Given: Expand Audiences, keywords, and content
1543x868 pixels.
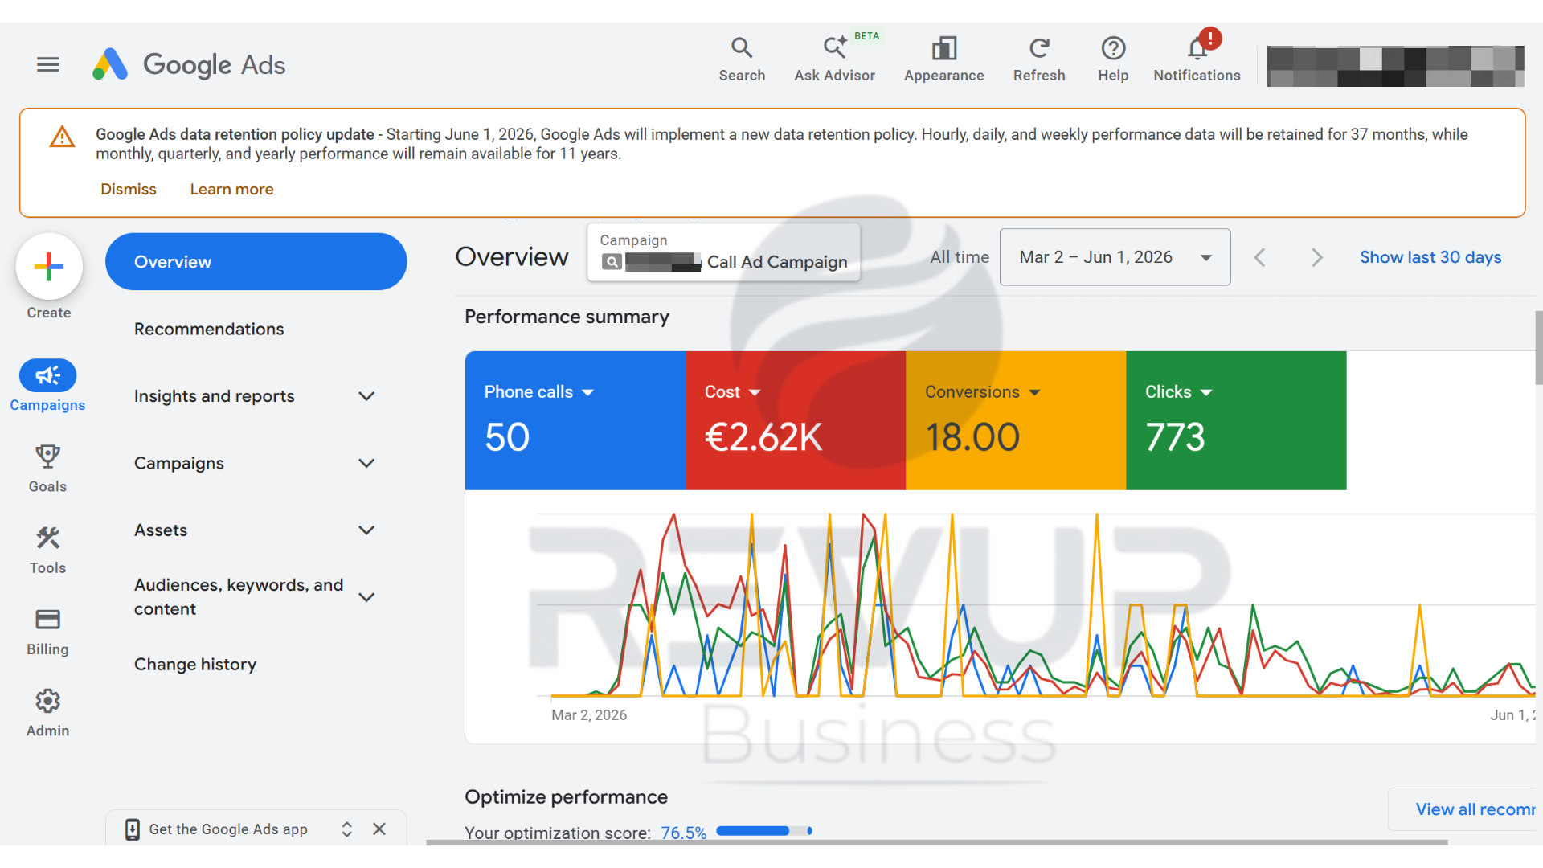Looking at the screenshot, I should (x=366, y=597).
